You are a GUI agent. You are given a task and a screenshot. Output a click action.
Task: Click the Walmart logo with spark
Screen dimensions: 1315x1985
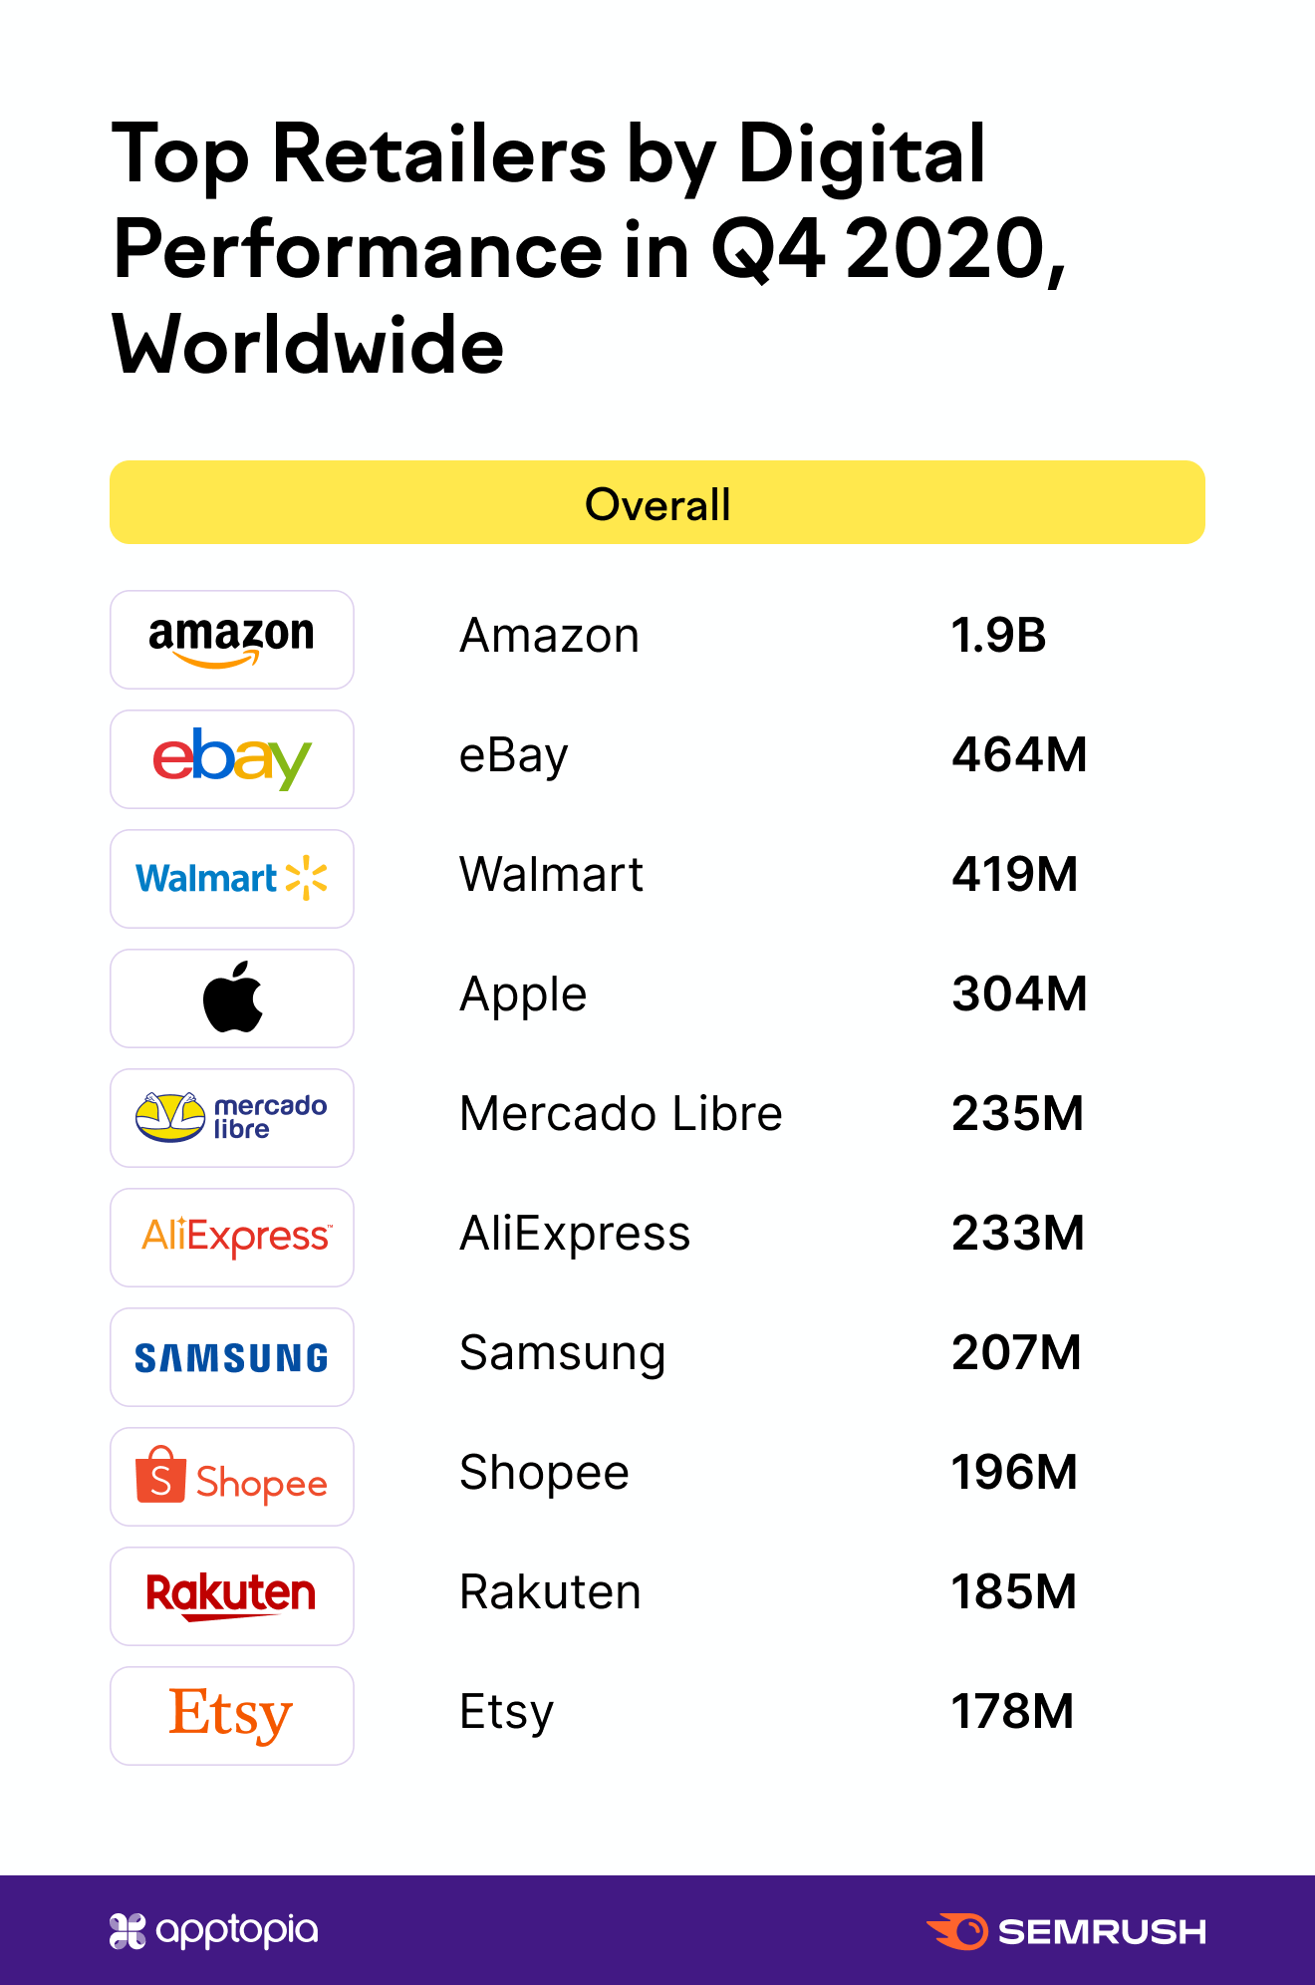point(232,879)
